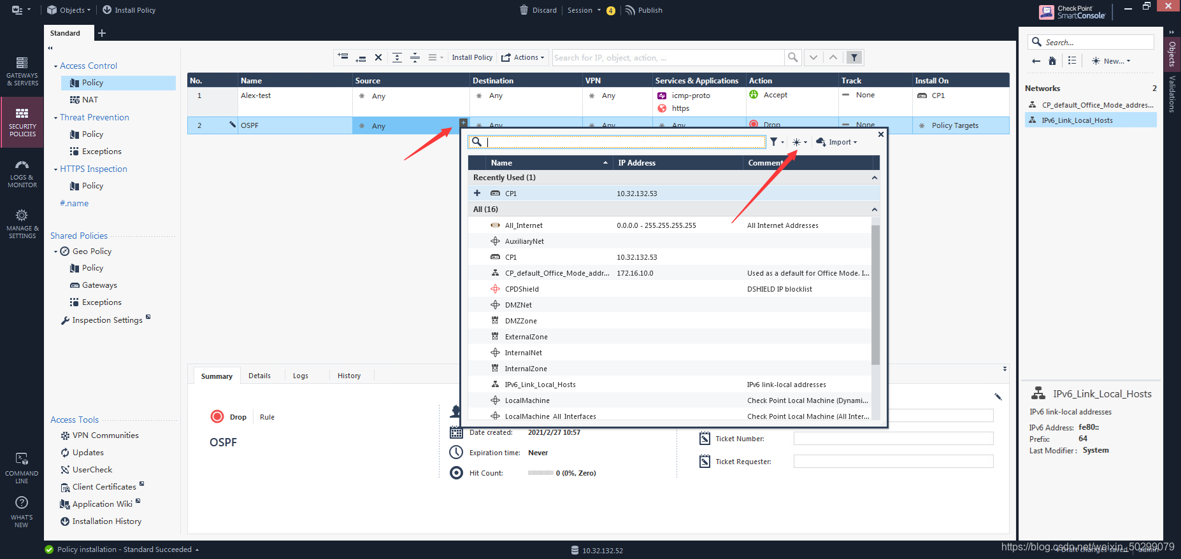The width and height of the screenshot is (1181, 559).
Task: Click Install Policy in top bar
Action: pos(129,10)
